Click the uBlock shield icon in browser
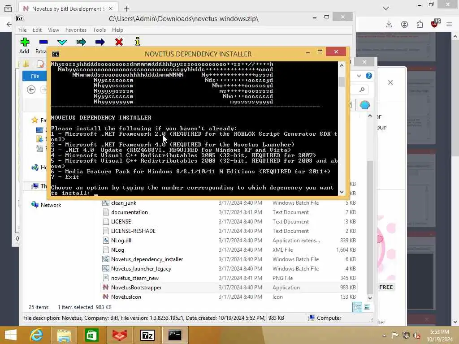Screen dimensions: 459x344 point(435,23)
